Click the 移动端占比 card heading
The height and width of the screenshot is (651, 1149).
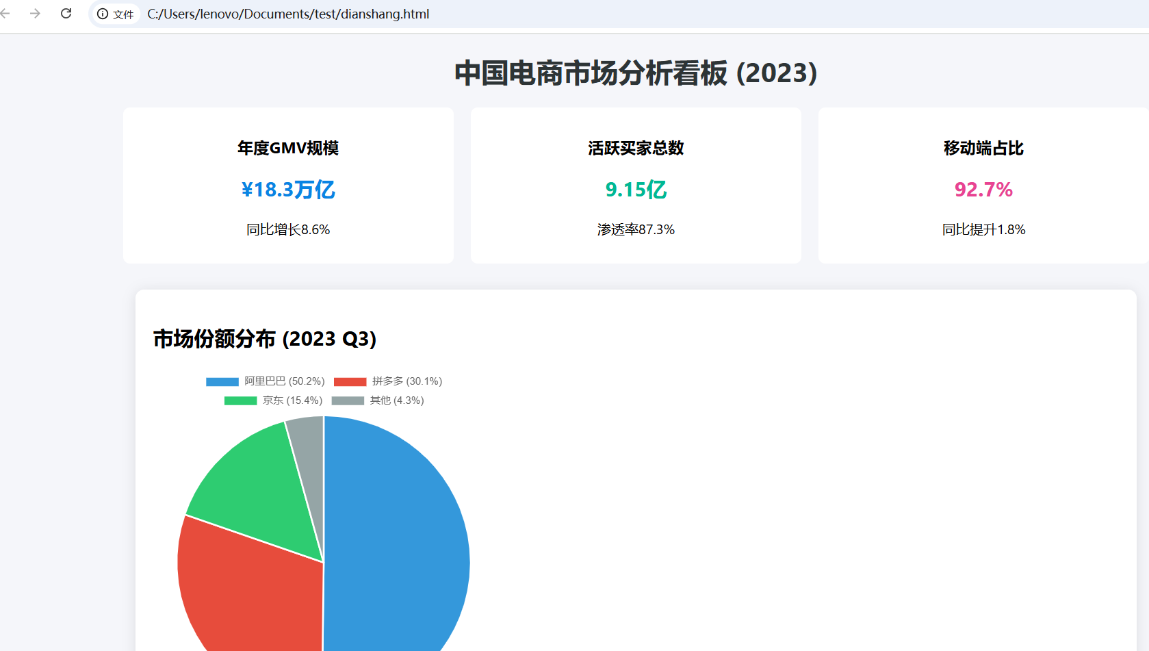[x=983, y=148]
